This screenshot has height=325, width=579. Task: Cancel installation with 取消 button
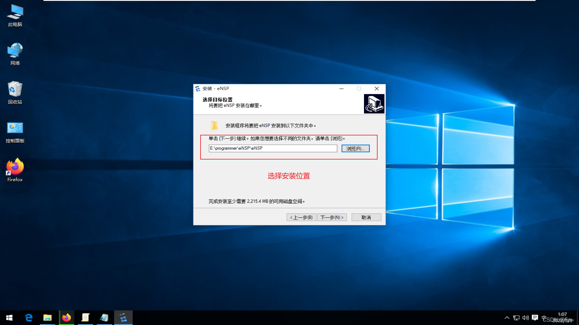(x=366, y=217)
